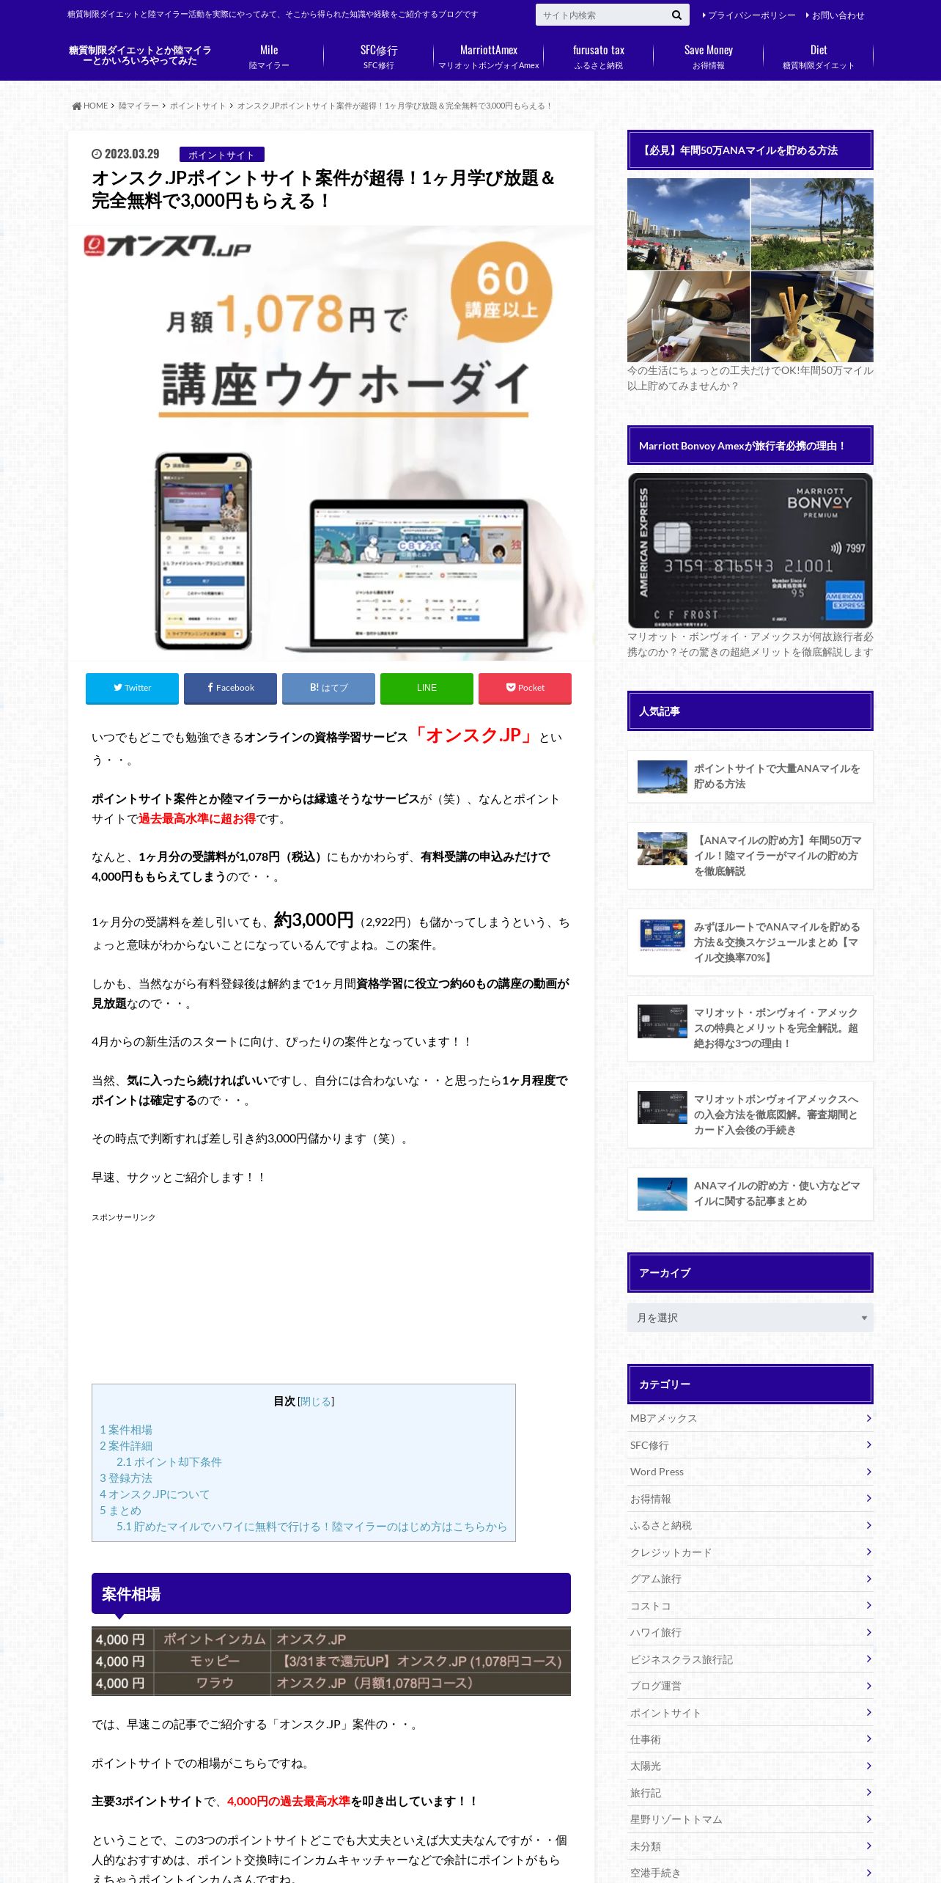
Task: Open the ふるさと納税 category
Action: [x=750, y=1525]
